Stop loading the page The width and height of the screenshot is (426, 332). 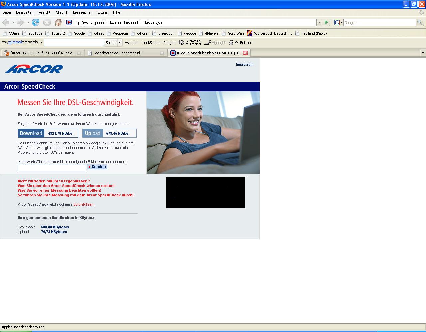click(47, 22)
